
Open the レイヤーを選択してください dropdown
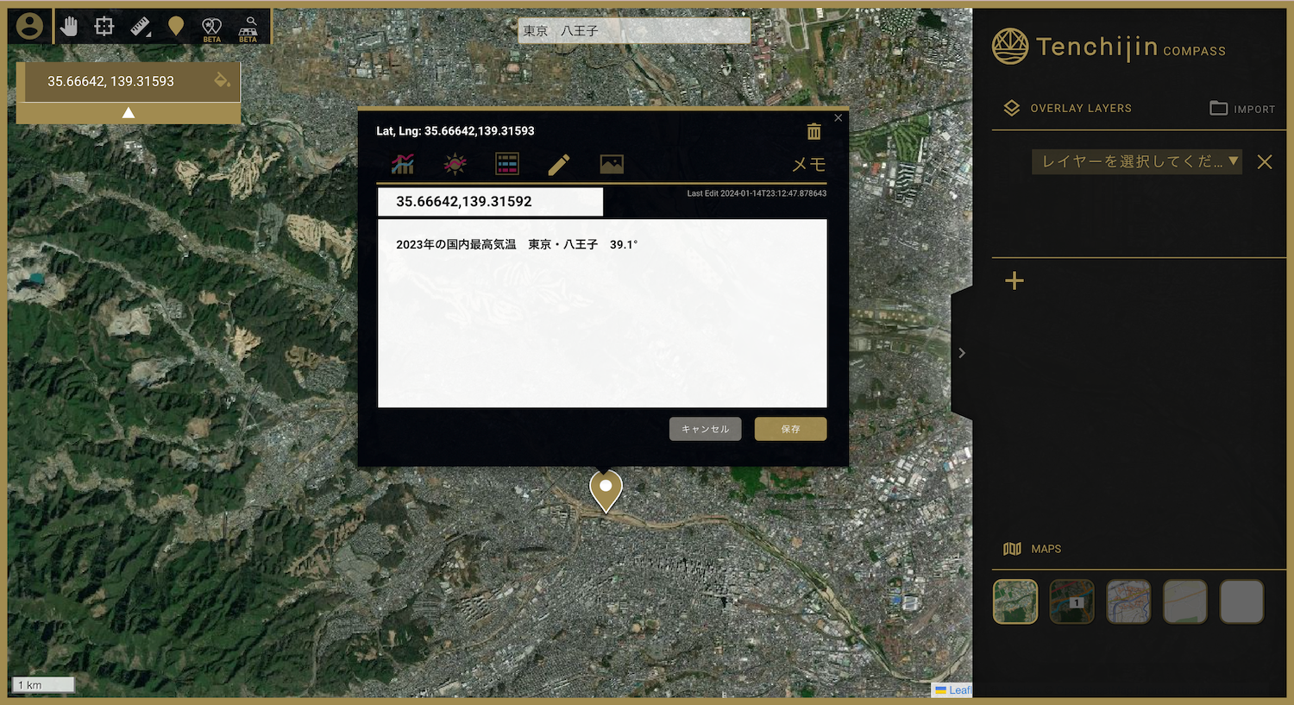[x=1136, y=161]
